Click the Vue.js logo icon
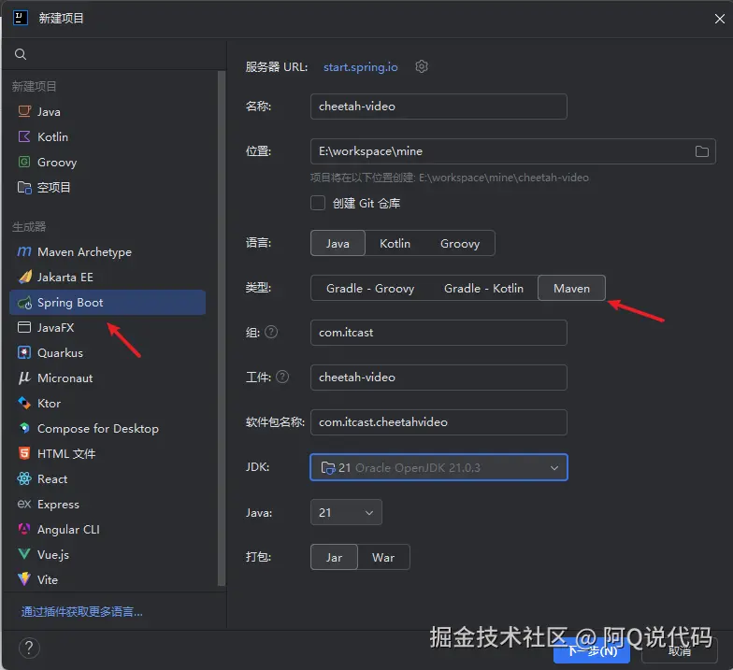 24,555
